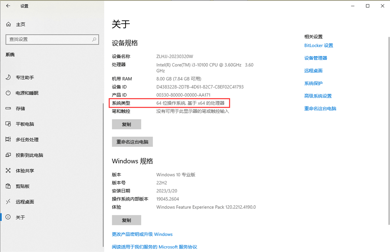Image resolution: width=390 pixels, height=252 pixels.
Task: Select the 专注助手 moon icon
Action: (8, 78)
